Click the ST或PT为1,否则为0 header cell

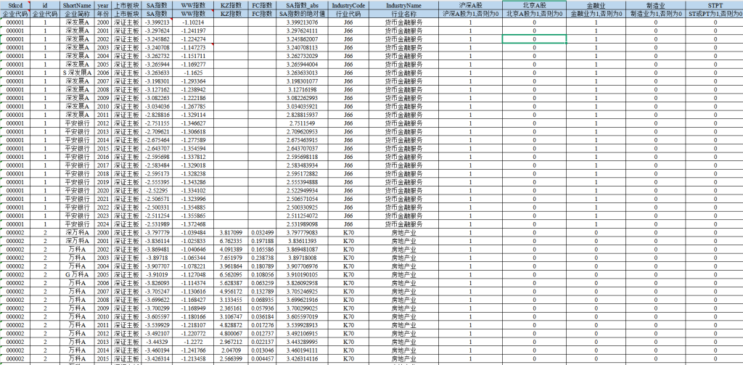(x=715, y=14)
